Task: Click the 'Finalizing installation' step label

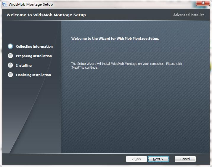Action: click(33, 75)
